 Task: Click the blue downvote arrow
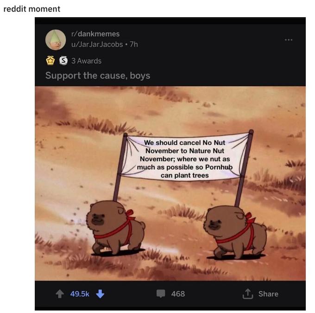point(100,294)
